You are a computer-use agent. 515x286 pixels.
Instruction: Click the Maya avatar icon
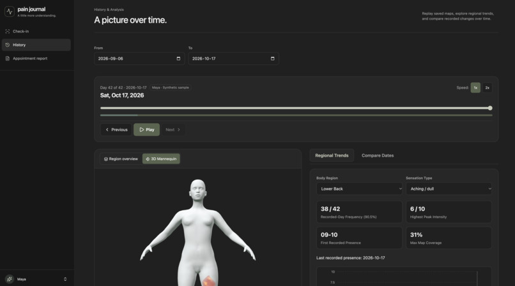10,279
